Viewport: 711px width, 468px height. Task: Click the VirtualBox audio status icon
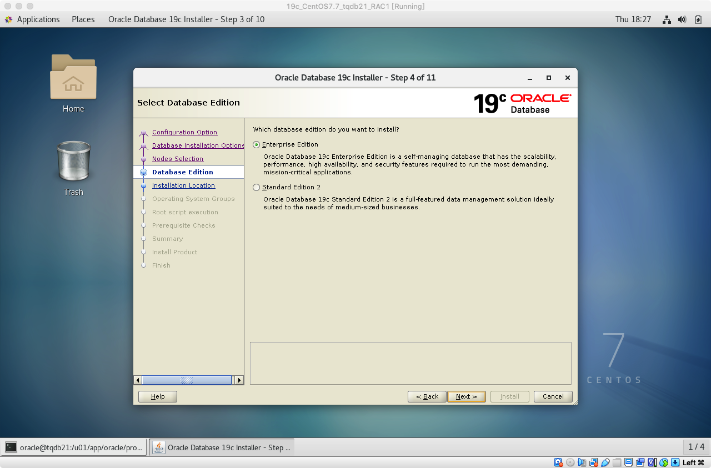(x=582, y=462)
